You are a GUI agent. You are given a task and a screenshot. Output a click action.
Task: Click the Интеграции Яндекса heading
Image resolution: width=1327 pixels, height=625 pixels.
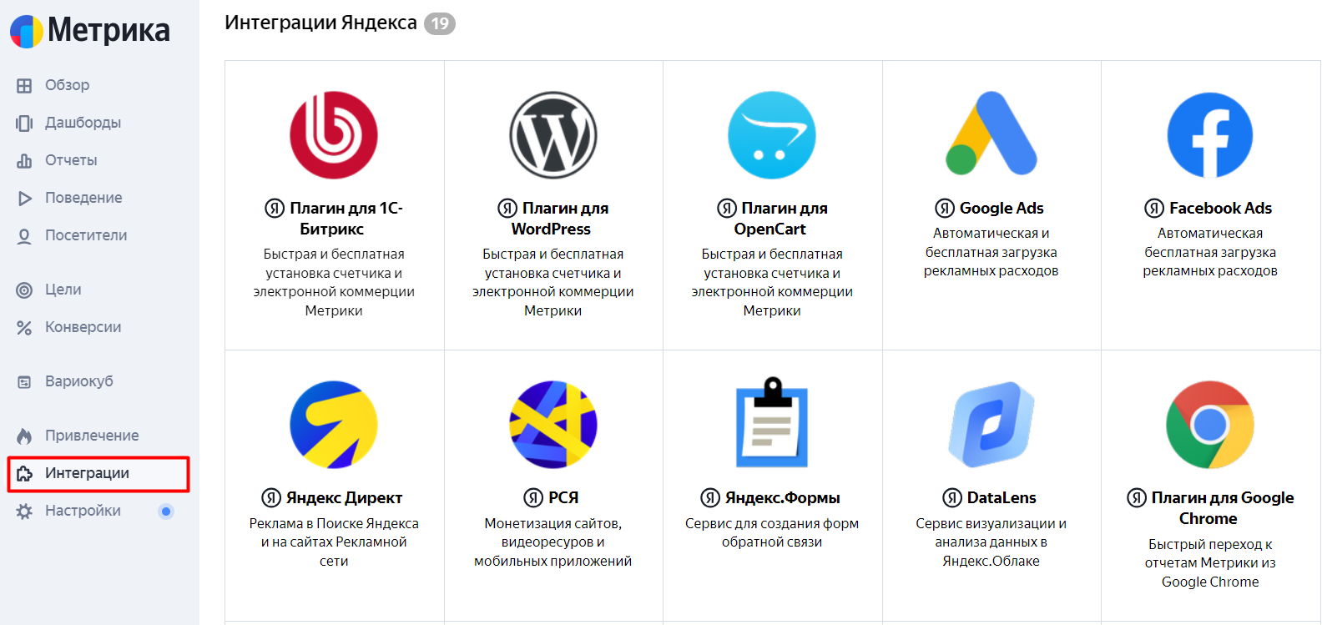tap(320, 23)
